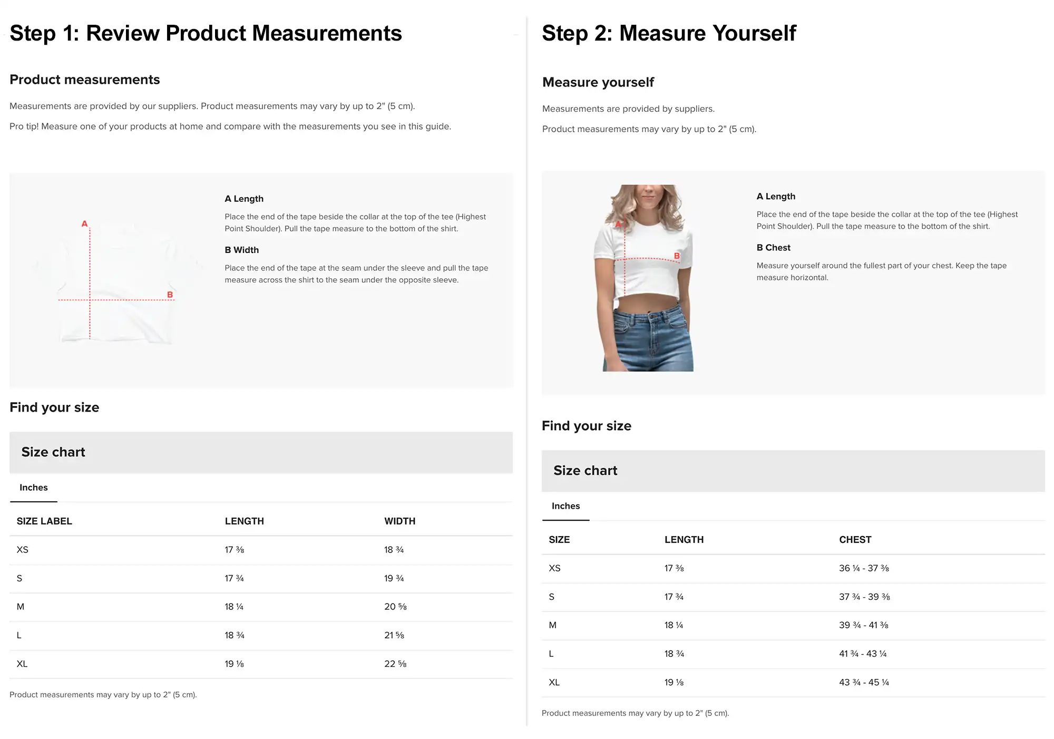Click the XL width value 22 ⅝

coord(395,664)
